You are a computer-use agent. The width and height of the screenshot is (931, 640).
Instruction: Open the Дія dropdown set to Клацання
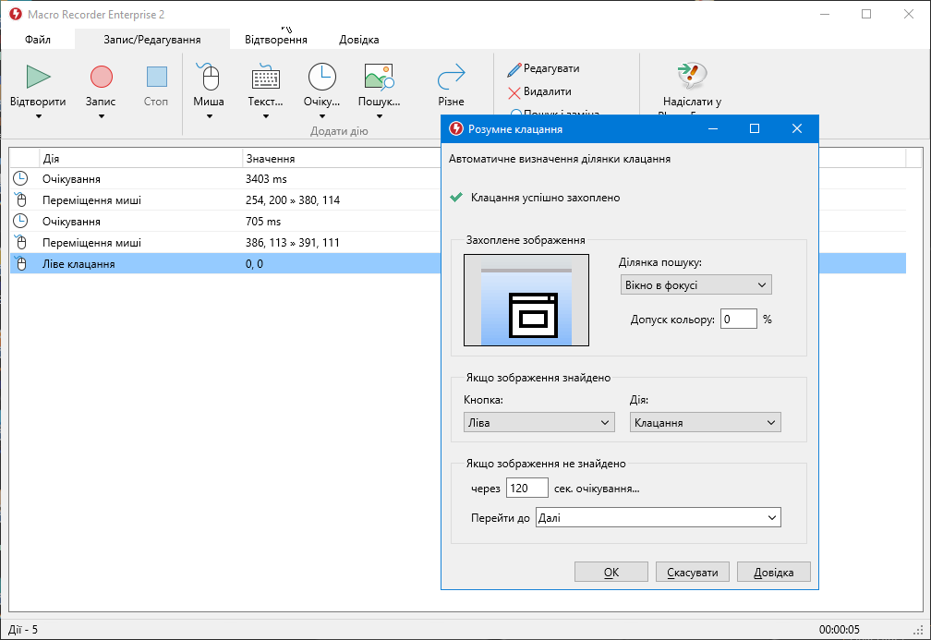[706, 423]
